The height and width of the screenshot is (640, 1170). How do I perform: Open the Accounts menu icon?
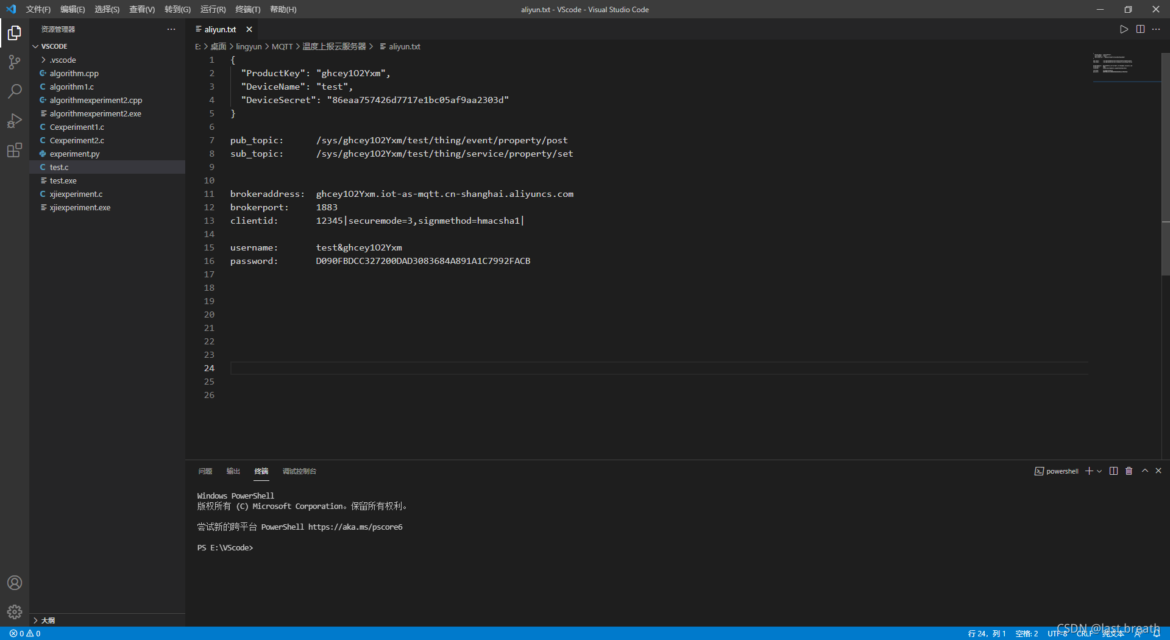pos(15,583)
